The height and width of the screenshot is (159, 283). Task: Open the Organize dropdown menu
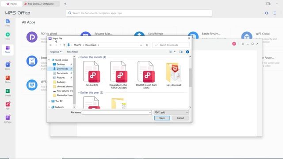click(56, 52)
